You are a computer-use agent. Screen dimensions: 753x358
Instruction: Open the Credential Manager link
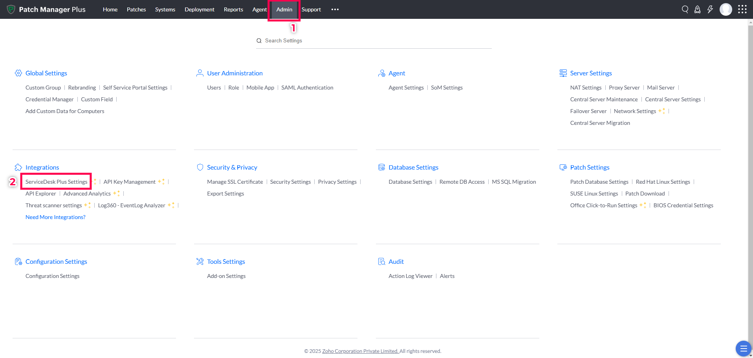tap(49, 99)
